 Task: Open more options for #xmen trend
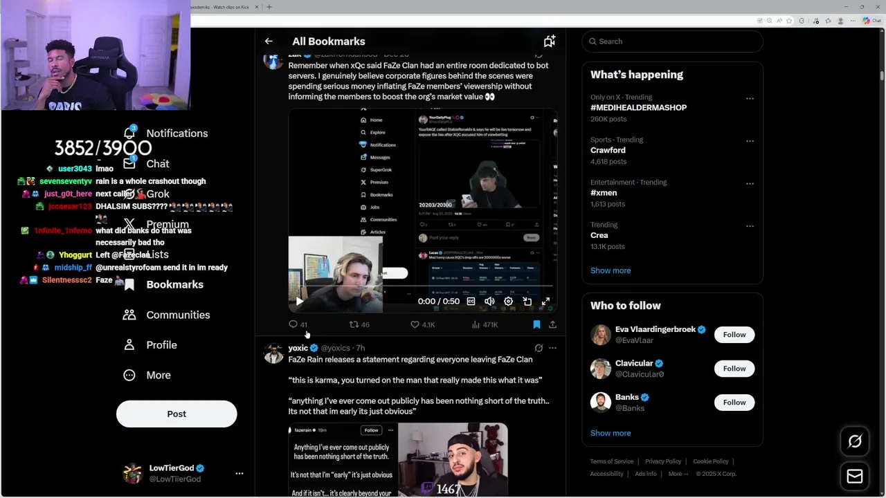point(750,183)
